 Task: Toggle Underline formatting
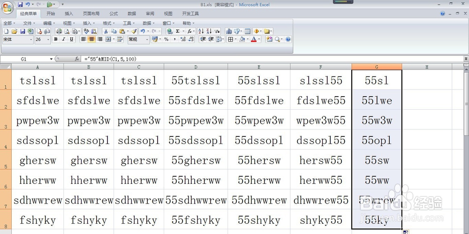pyautogui.click(x=71, y=39)
